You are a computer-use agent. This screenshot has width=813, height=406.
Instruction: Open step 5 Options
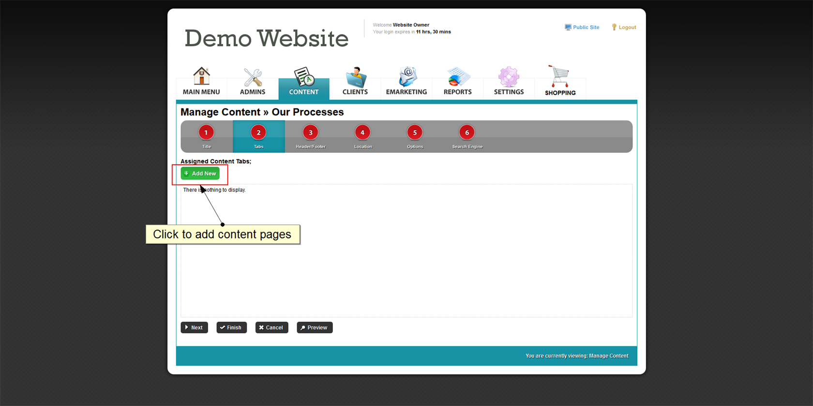pos(415,133)
